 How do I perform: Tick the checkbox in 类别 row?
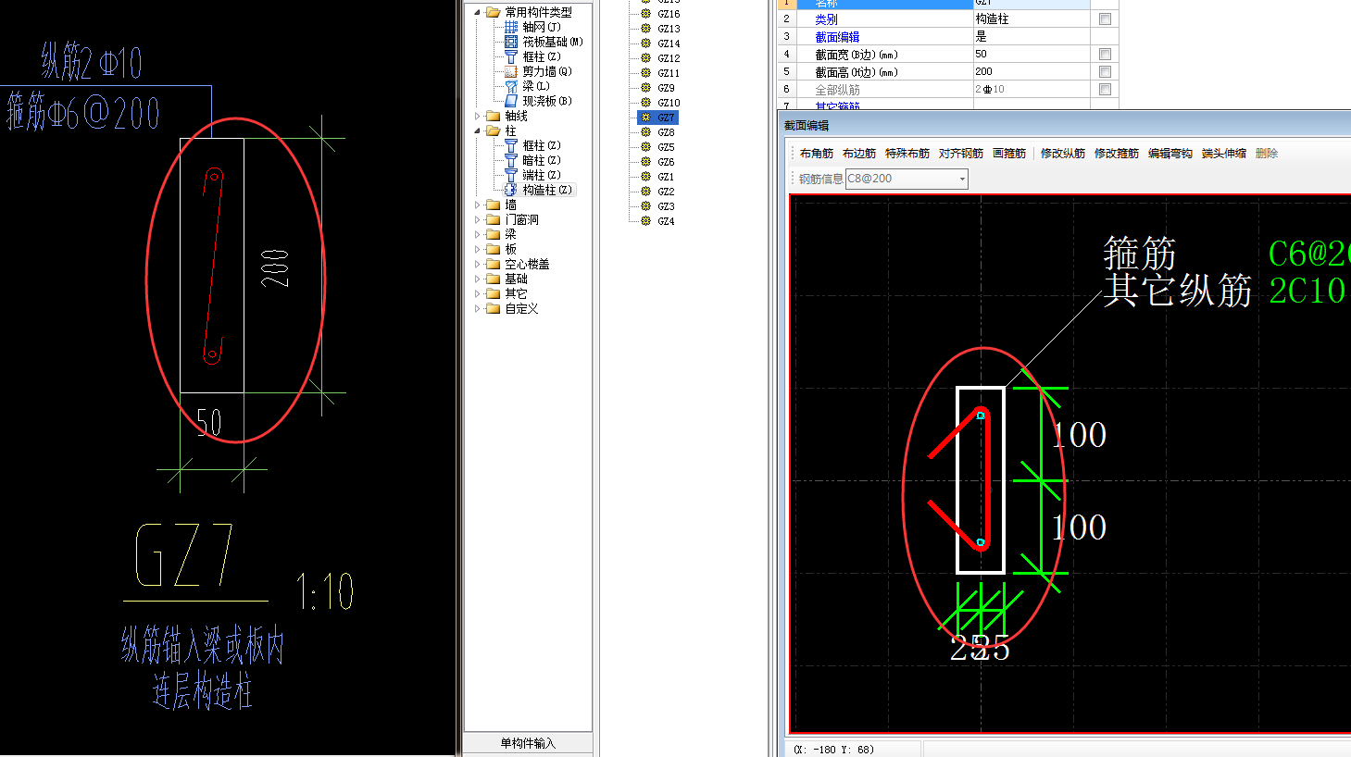click(x=1105, y=19)
